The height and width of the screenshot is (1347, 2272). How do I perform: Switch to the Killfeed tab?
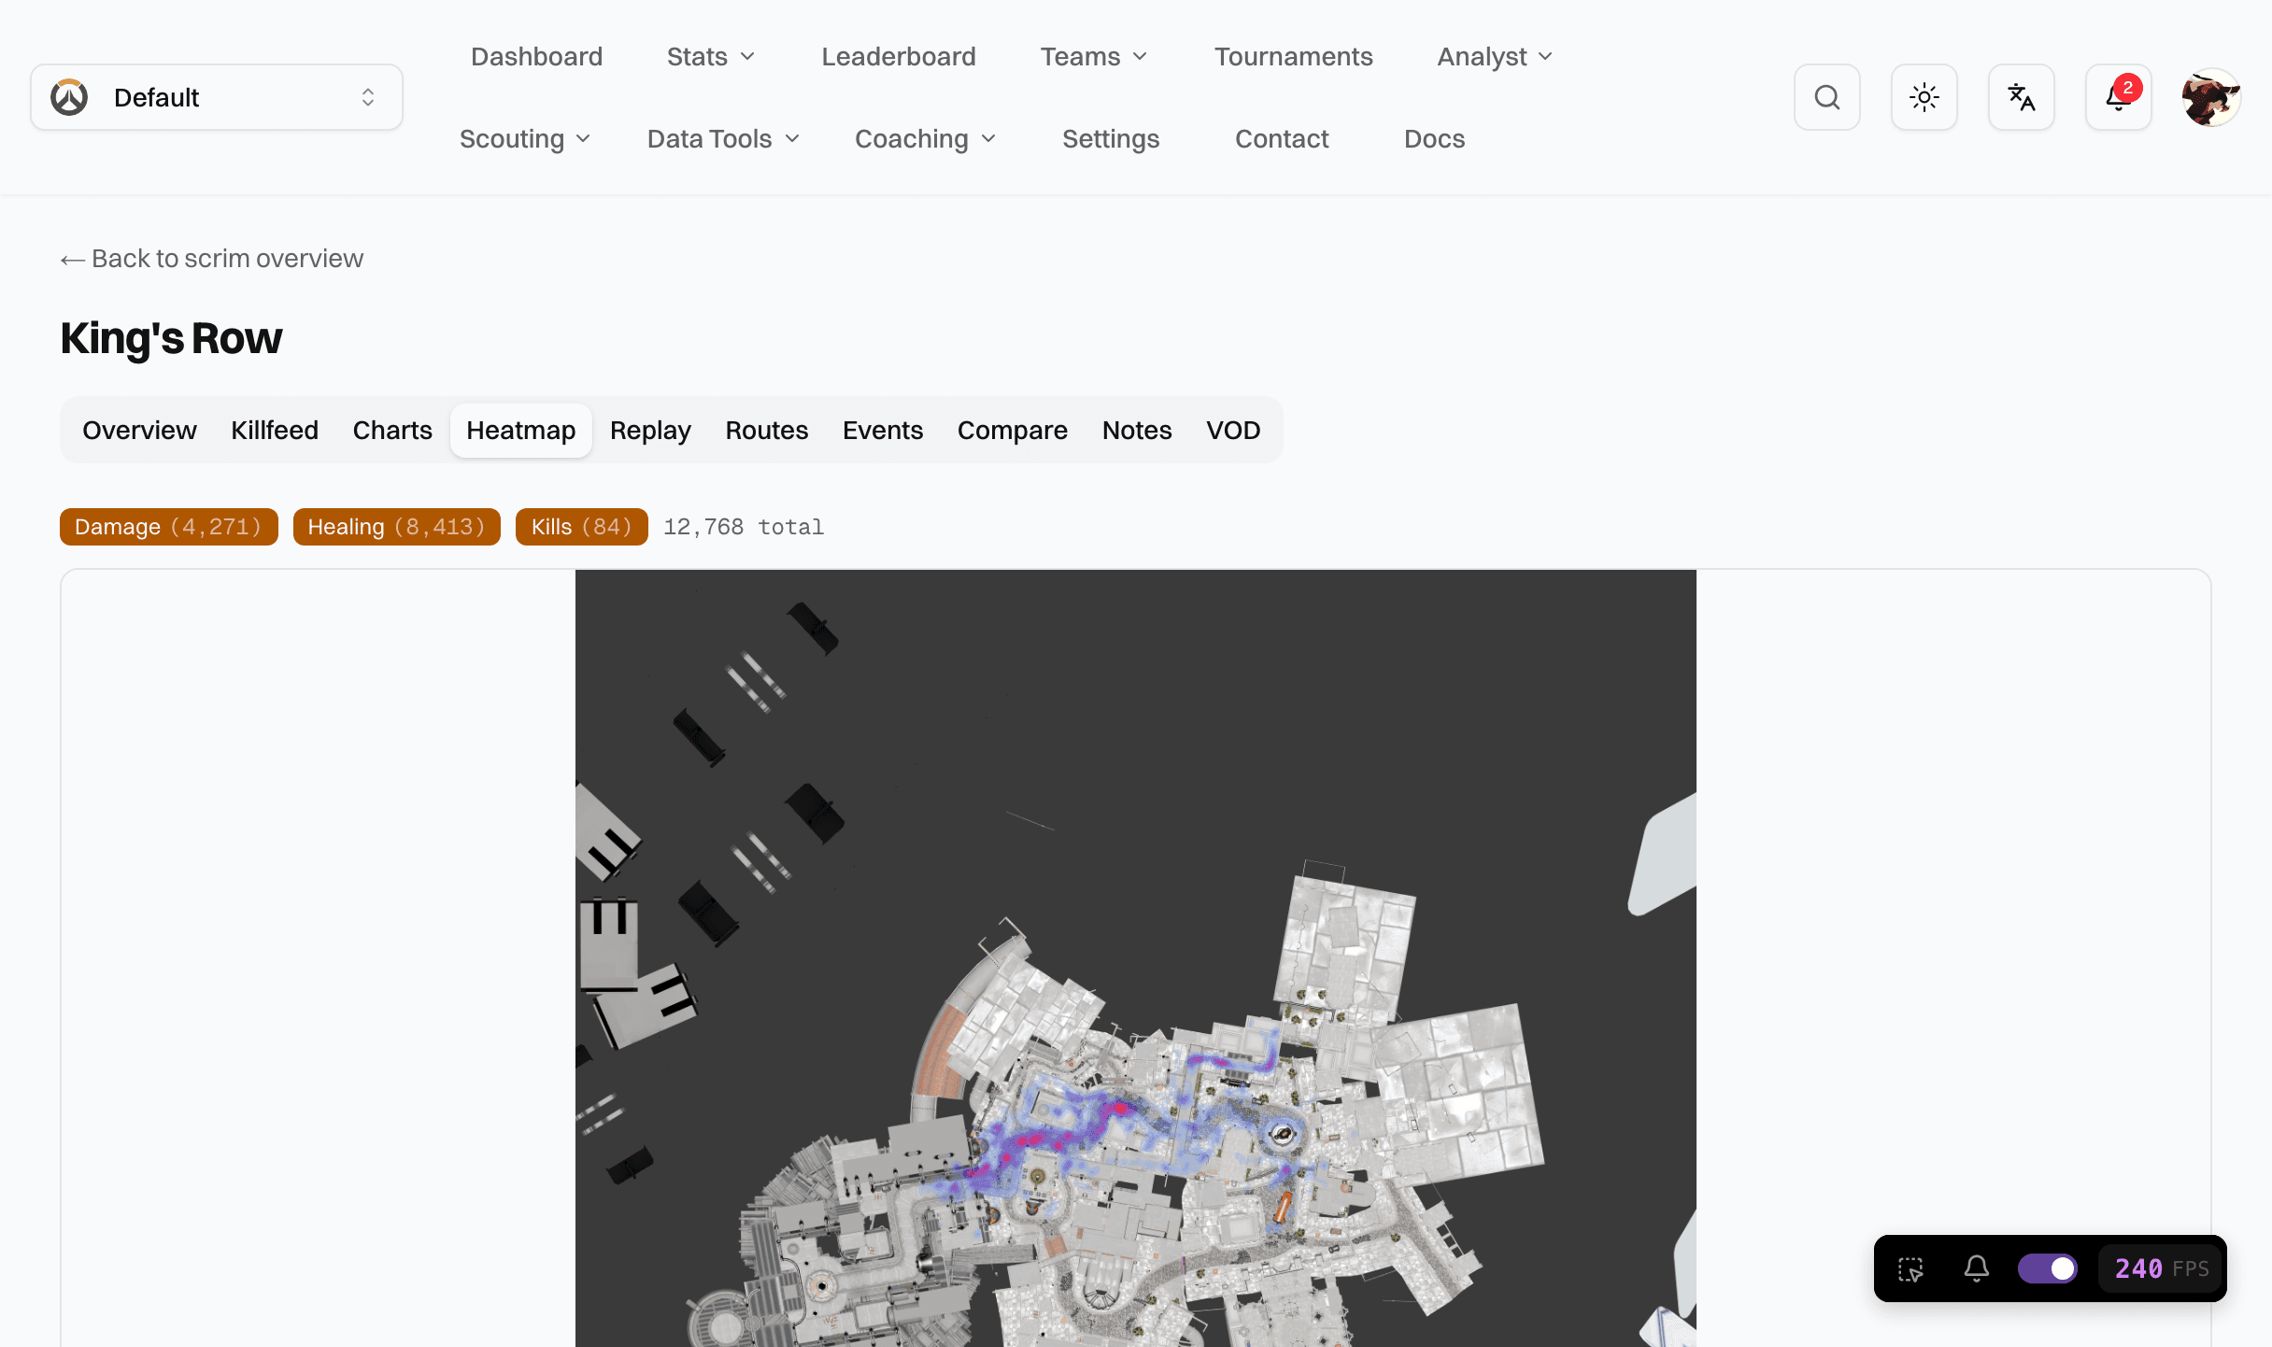click(275, 431)
